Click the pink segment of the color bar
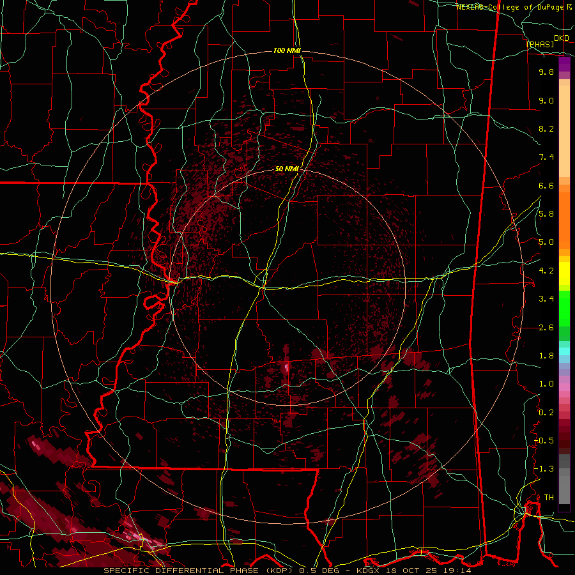 pos(564,387)
